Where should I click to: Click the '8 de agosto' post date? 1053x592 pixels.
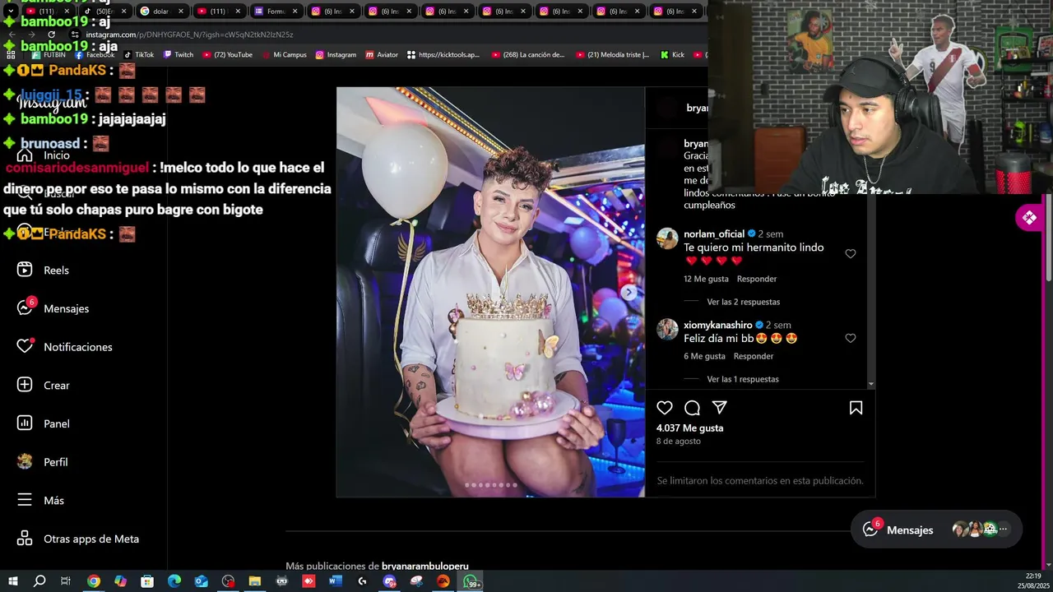point(679,442)
